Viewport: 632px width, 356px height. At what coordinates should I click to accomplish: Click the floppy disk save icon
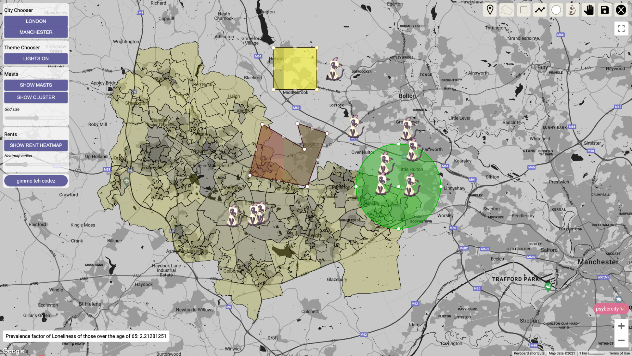click(x=604, y=10)
